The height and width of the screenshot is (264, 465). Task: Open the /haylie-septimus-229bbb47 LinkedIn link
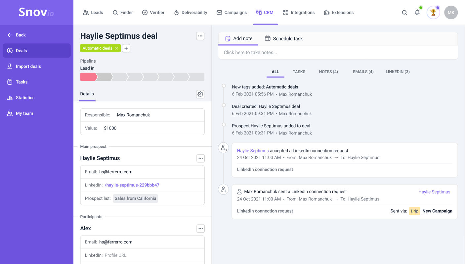point(132,185)
